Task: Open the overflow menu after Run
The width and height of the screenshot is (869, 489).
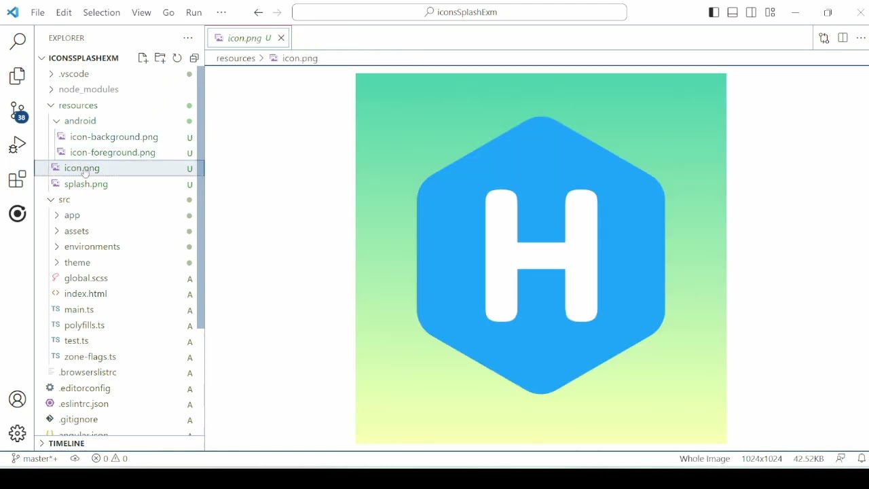Action: (221, 12)
